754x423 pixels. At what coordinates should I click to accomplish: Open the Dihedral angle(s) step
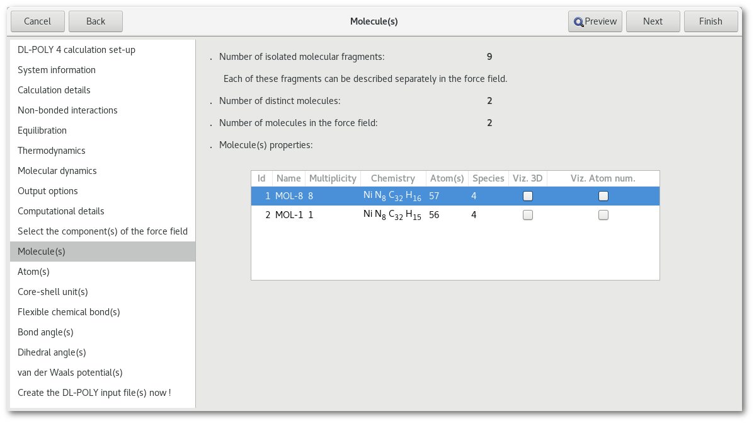[52, 352]
